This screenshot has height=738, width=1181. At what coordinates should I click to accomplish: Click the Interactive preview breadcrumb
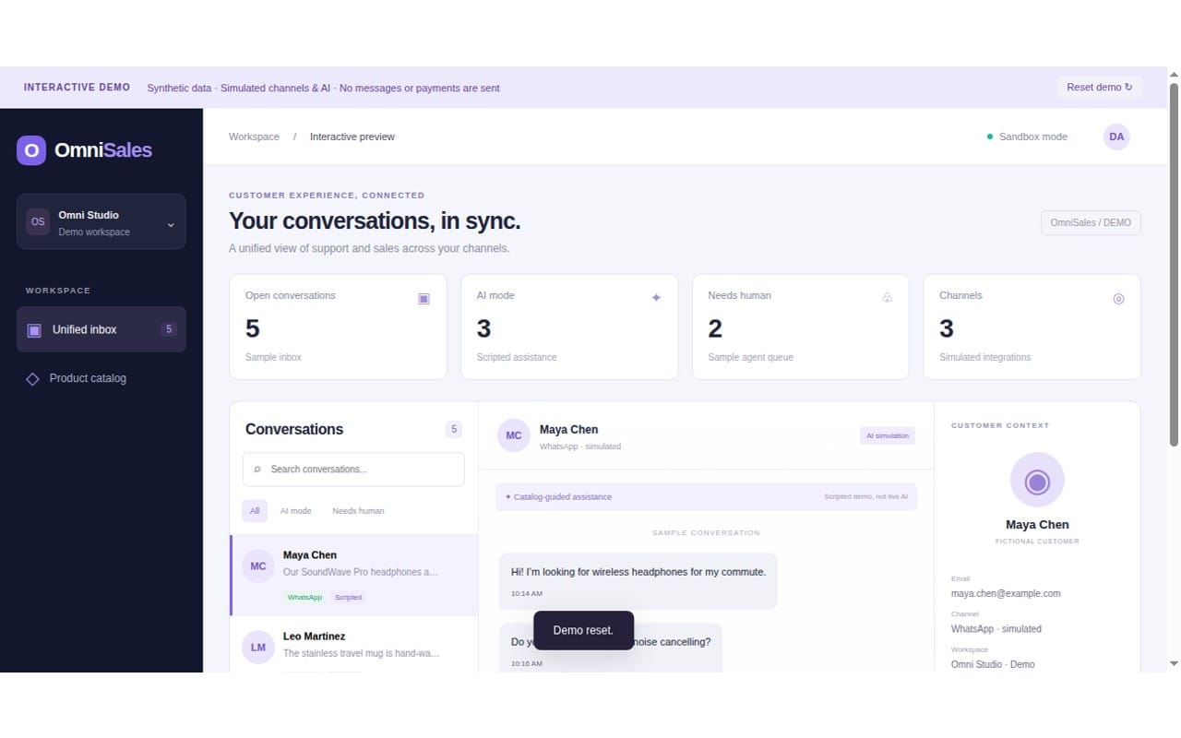(x=352, y=137)
